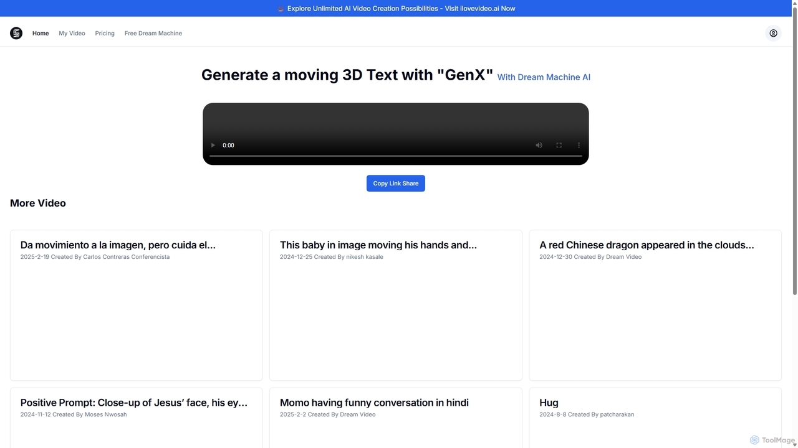This screenshot has width=798, height=448.
Task: Open the Hug video card
Action: [655, 418]
